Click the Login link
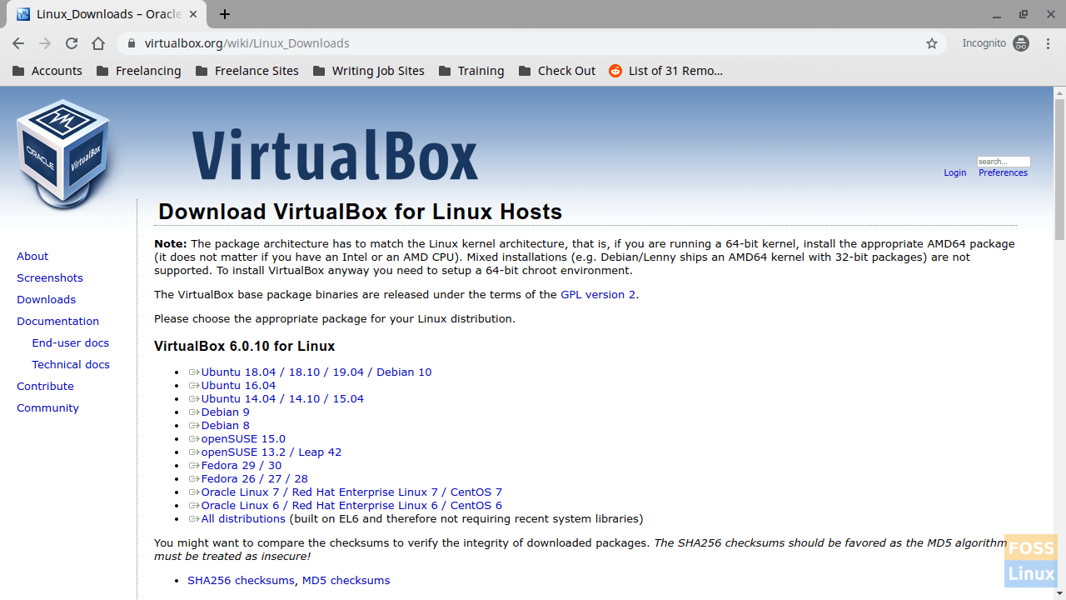1066x600 pixels. coord(955,172)
